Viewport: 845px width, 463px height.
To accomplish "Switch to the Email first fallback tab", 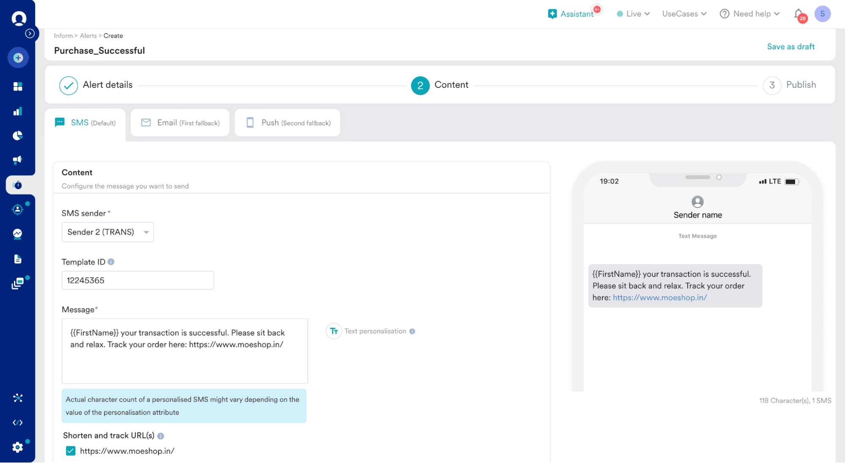I will [x=180, y=123].
